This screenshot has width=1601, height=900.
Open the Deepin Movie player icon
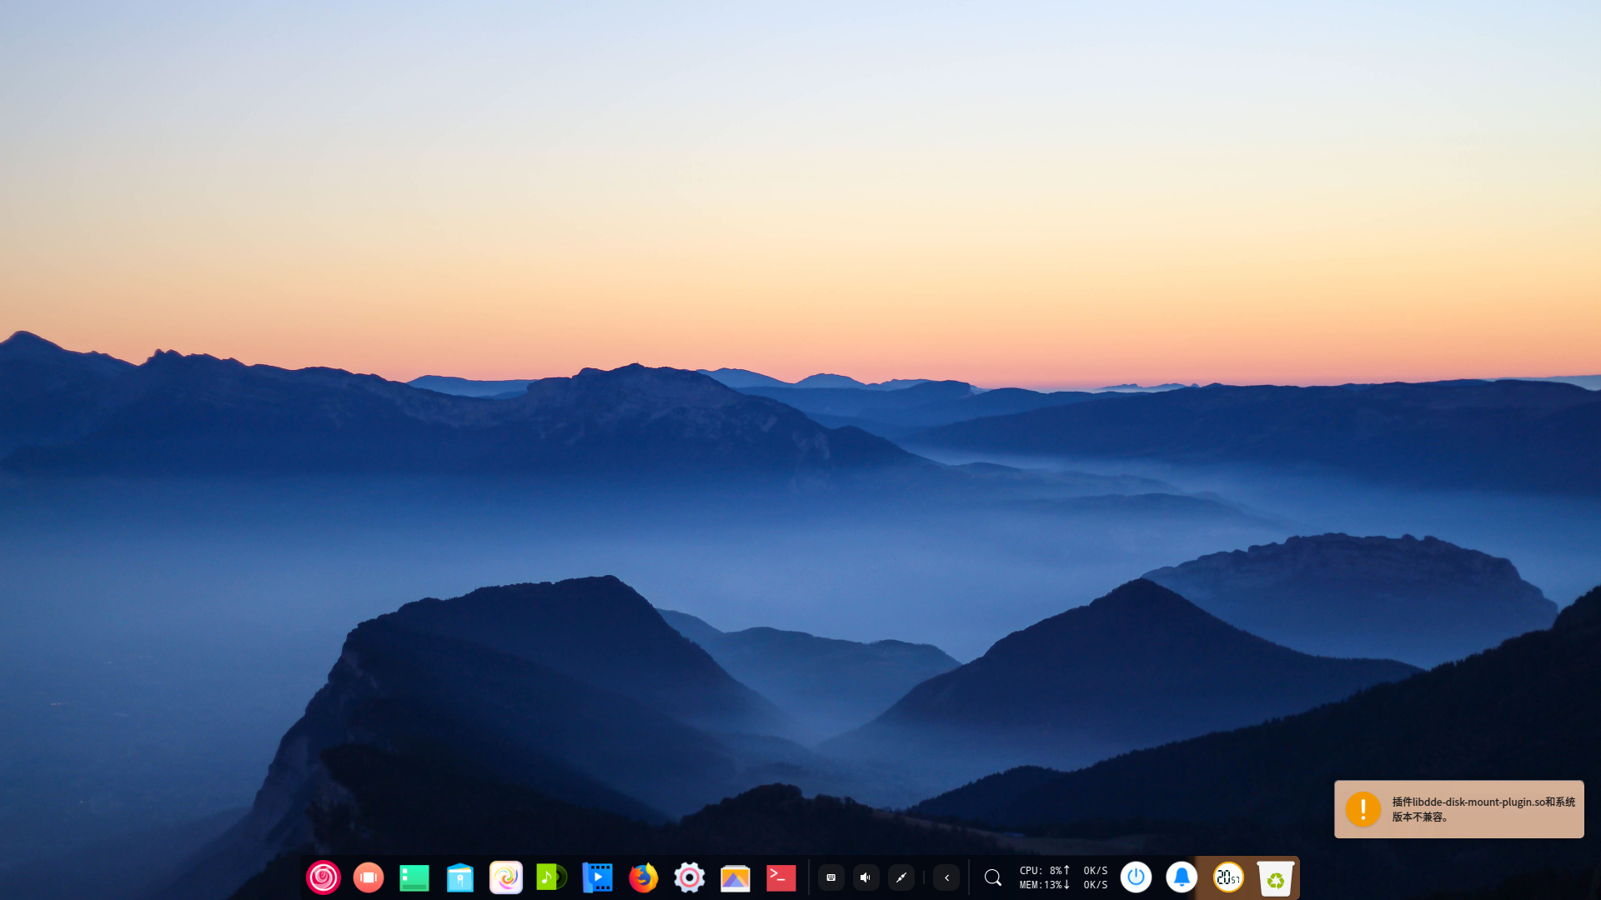coord(597,877)
